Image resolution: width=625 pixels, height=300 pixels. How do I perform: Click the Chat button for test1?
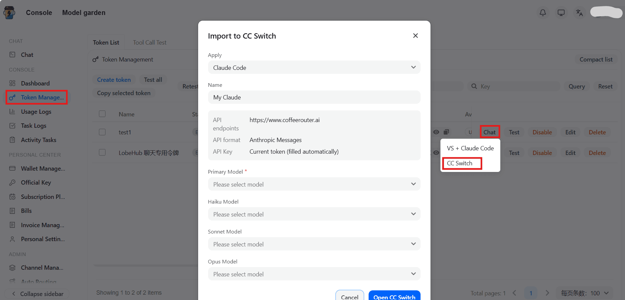[x=489, y=132]
